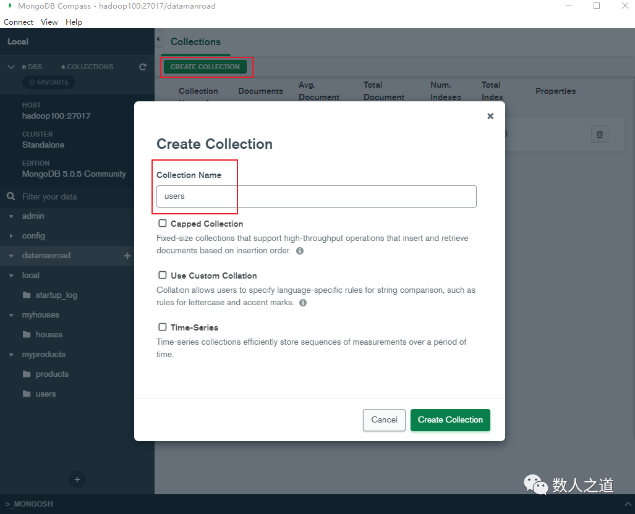Click the trash icon on the collection row
The image size is (635, 514).
click(599, 133)
